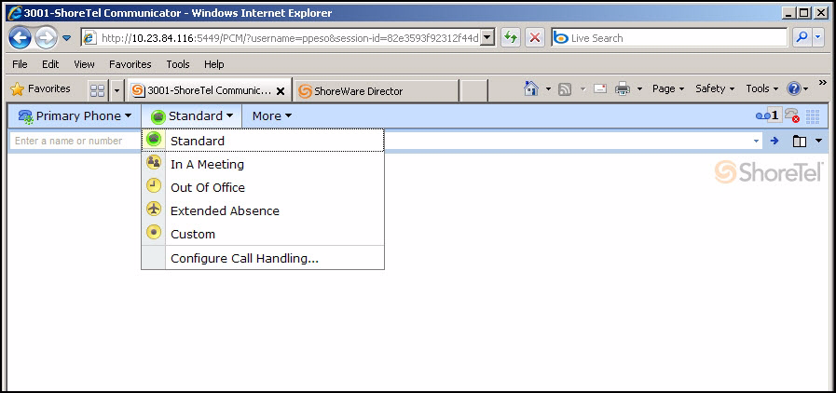Click the Home page house icon
The image size is (836, 393).
point(531,88)
